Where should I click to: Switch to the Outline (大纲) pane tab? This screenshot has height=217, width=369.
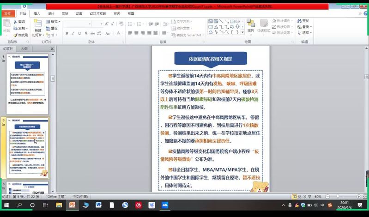[x=24, y=48]
